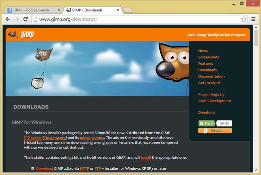Click the green Flattr button

coord(206,124)
